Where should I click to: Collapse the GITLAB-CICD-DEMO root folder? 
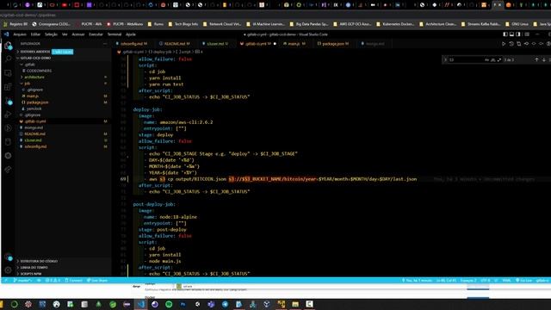pos(35,58)
